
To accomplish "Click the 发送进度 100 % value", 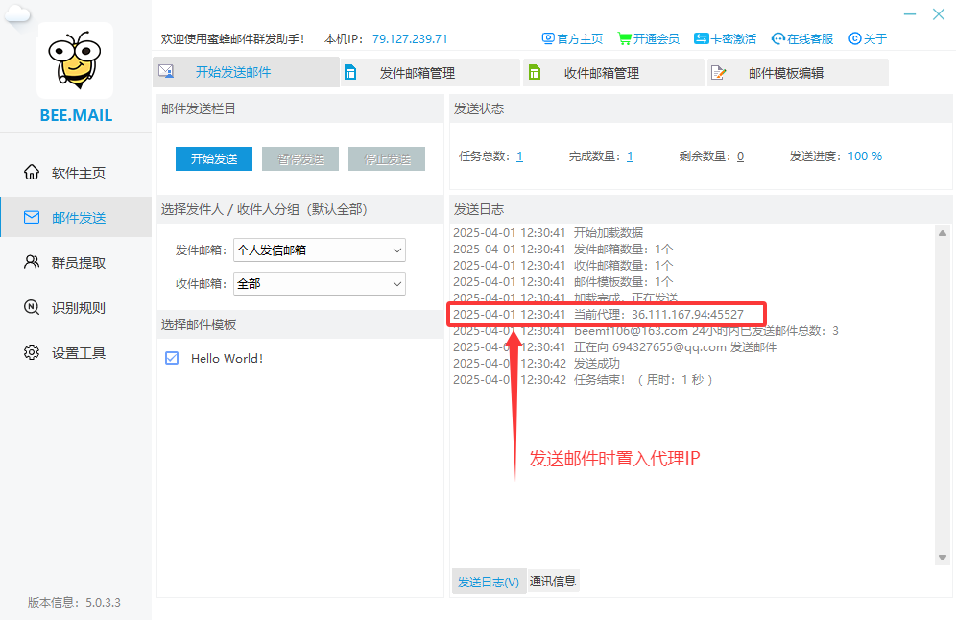I will (865, 156).
